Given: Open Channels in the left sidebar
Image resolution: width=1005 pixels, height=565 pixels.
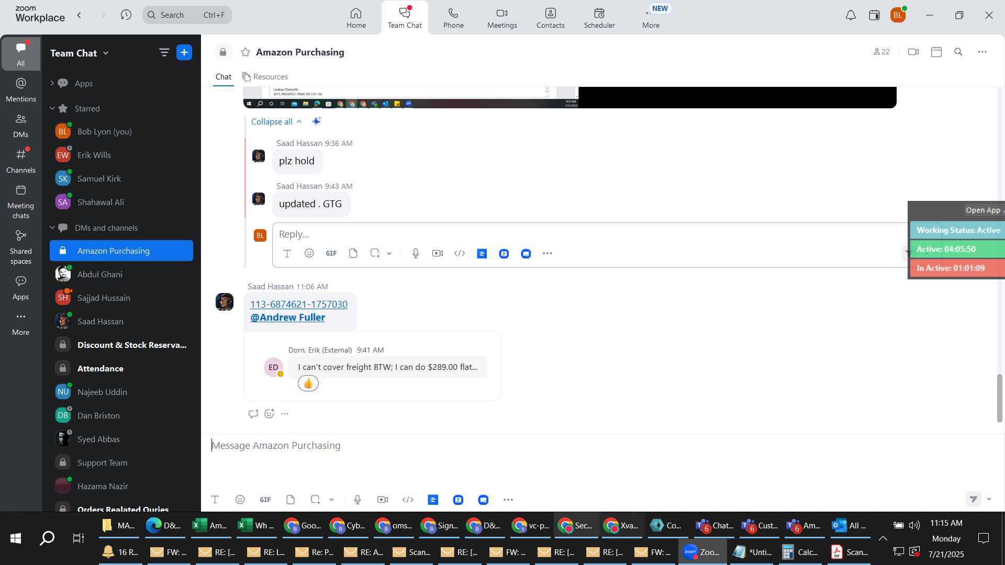Looking at the screenshot, I should (21, 161).
